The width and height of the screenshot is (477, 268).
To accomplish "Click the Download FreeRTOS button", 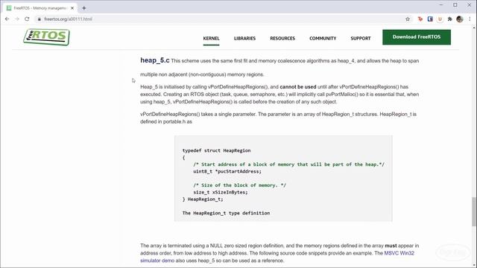I will (417, 37).
